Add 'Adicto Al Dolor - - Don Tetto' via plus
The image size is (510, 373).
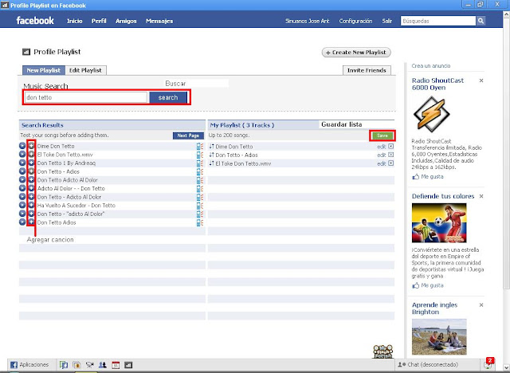tap(31, 188)
